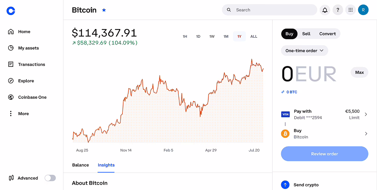Viewport: 377px width, 190px height.
Task: Select the 1M chart time range
Action: (x=226, y=37)
